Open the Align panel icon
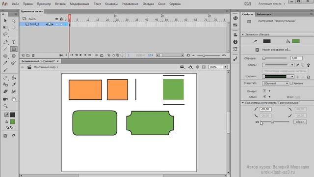Viewport: 314px width, 177px height. coord(235,35)
